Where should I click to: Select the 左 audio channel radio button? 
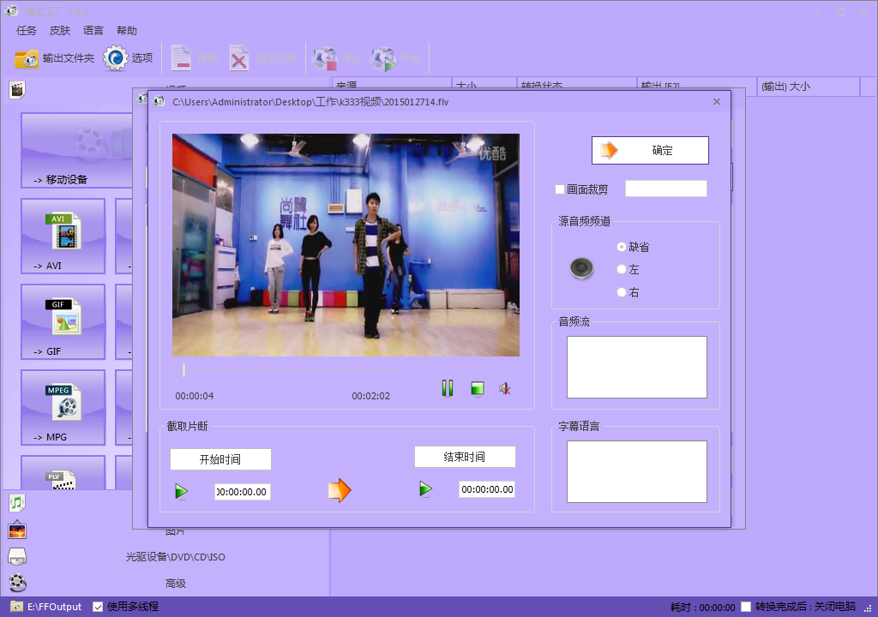[x=622, y=269]
